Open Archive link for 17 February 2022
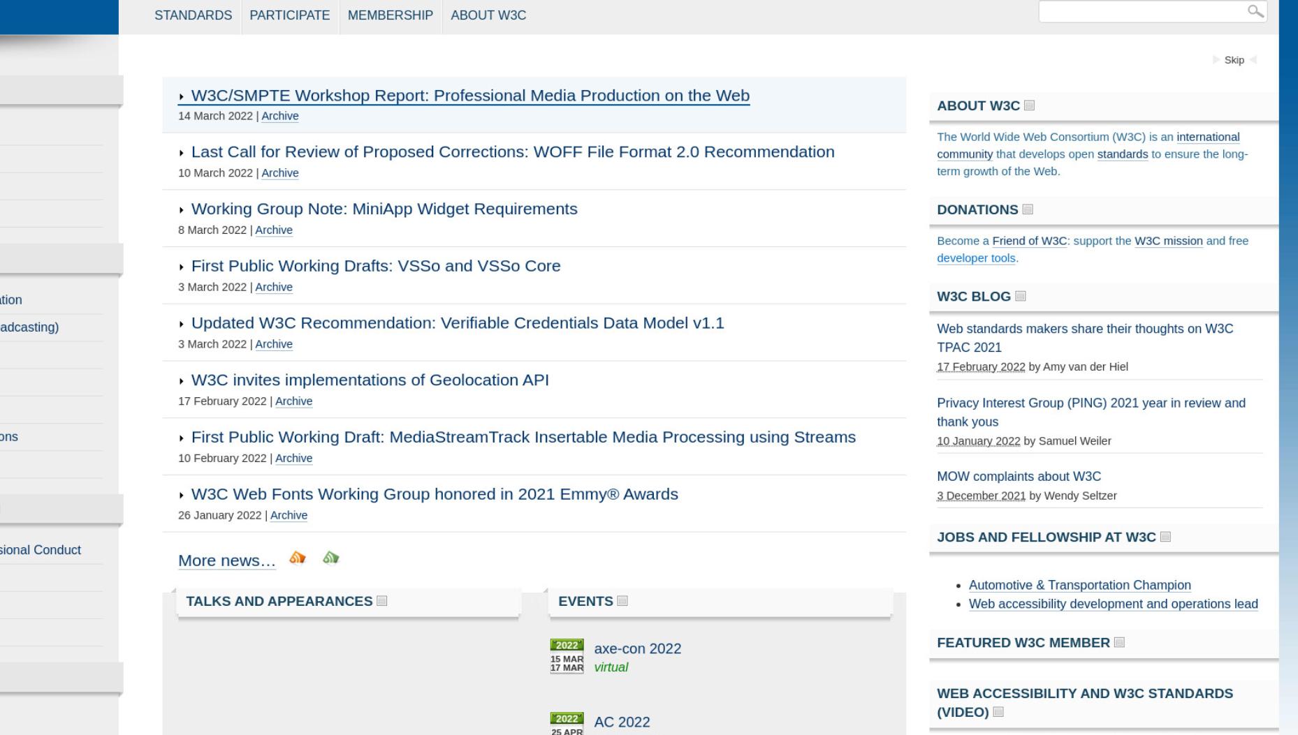Viewport: 1298px width, 735px height. pyautogui.click(x=293, y=401)
